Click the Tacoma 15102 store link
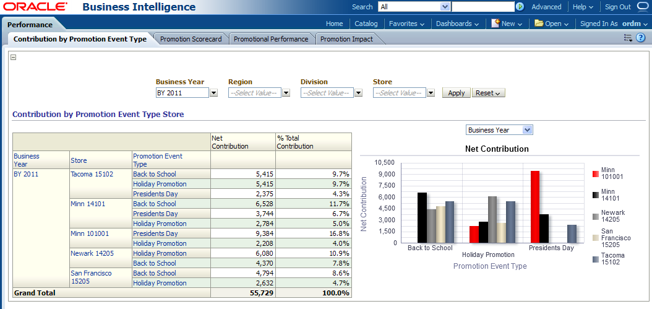The height and width of the screenshot is (309, 652). pyautogui.click(x=92, y=174)
